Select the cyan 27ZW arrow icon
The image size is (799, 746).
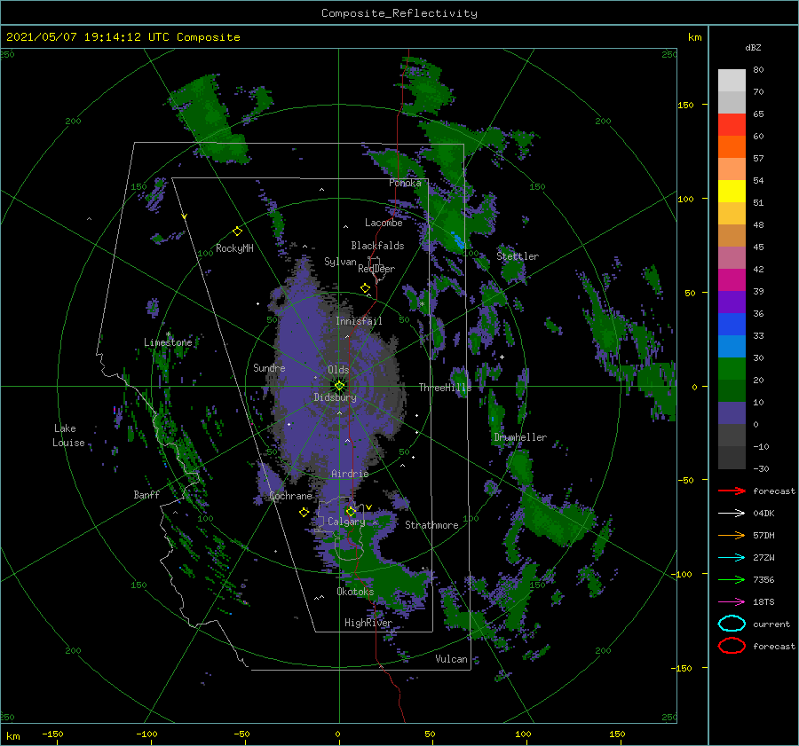(x=732, y=558)
